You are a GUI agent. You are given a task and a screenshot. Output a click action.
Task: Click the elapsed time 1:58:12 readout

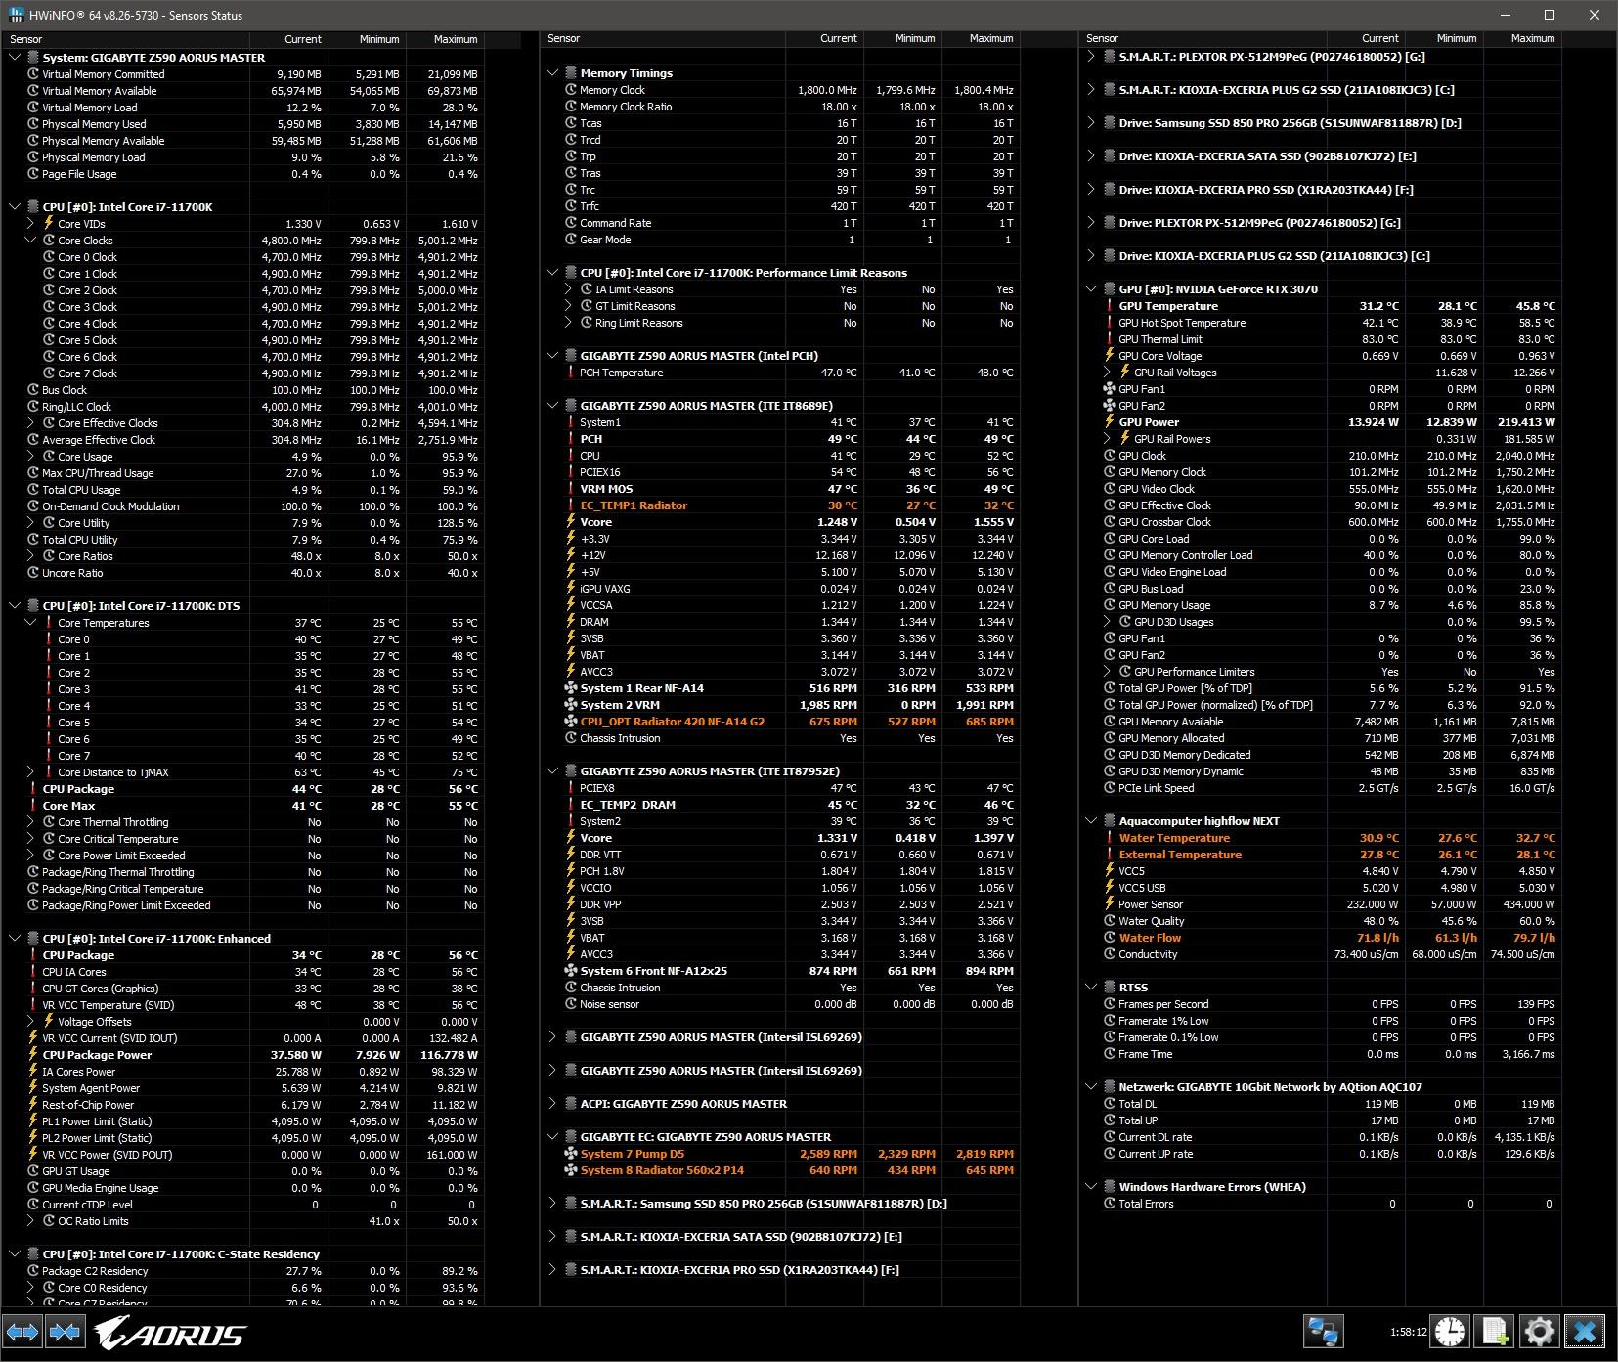(1408, 1332)
